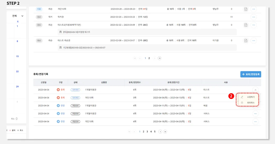Screen dimensions: 275x144
Task: Click document icon on 테스트2 lesson row
Action: click(x=246, y=25)
